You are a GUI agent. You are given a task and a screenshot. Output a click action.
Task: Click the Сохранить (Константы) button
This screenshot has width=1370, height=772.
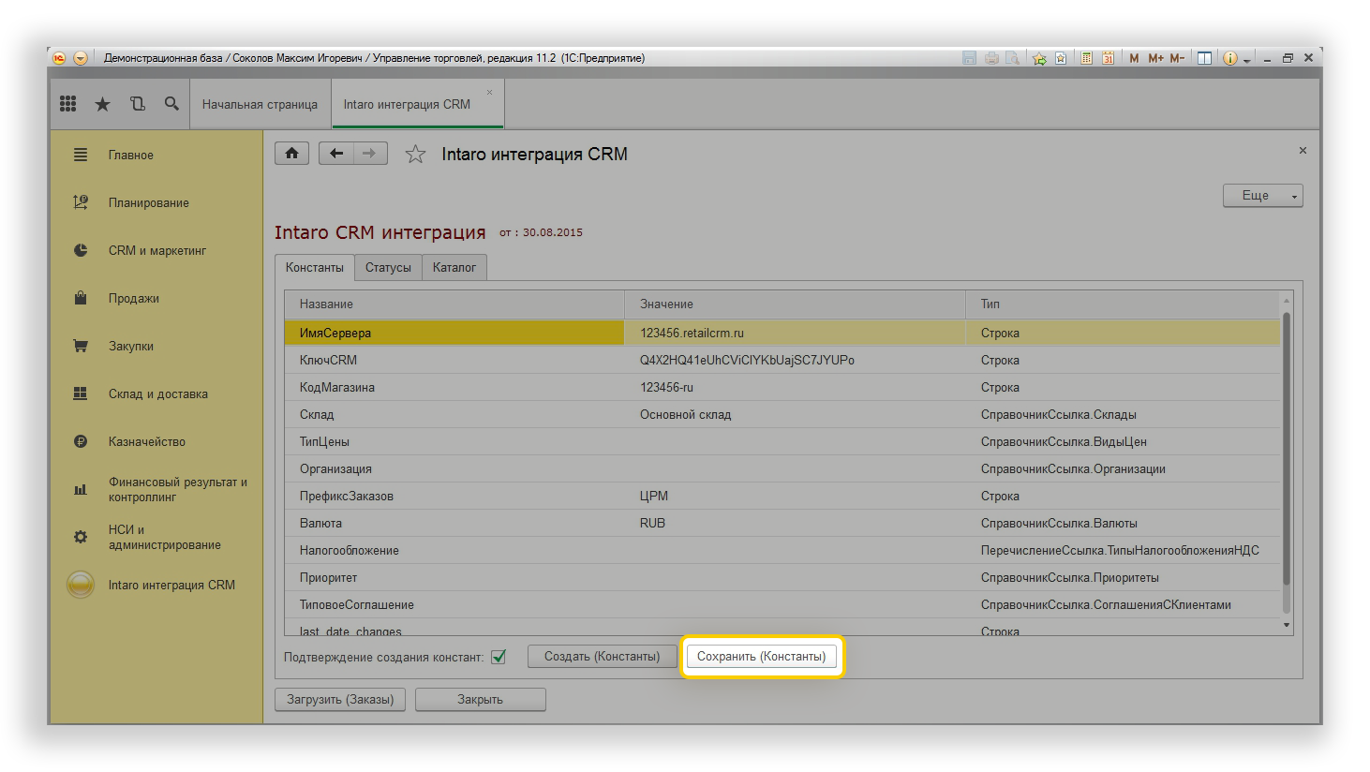point(761,656)
